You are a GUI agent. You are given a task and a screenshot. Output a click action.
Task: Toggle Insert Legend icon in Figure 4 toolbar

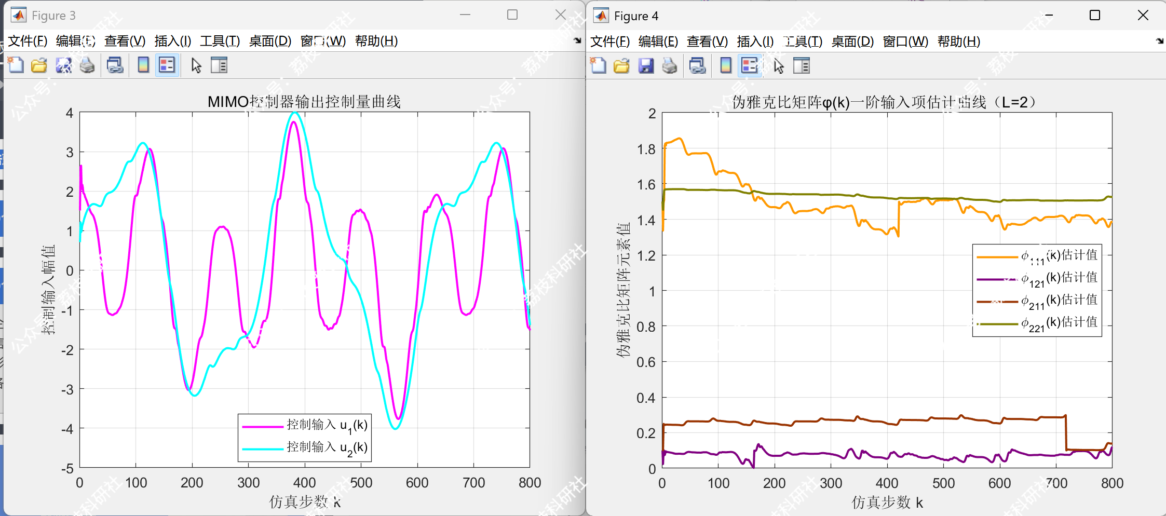coord(750,66)
